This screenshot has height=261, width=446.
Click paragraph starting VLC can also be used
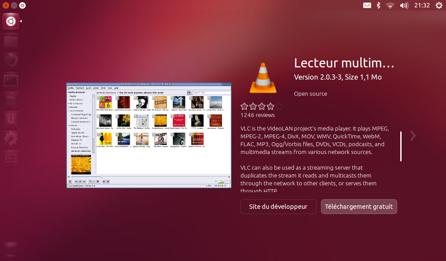[309, 179]
